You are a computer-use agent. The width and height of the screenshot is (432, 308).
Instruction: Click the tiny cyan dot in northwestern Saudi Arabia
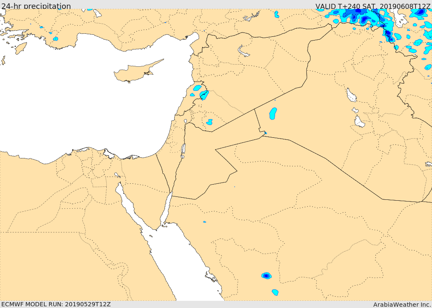click(205, 222)
